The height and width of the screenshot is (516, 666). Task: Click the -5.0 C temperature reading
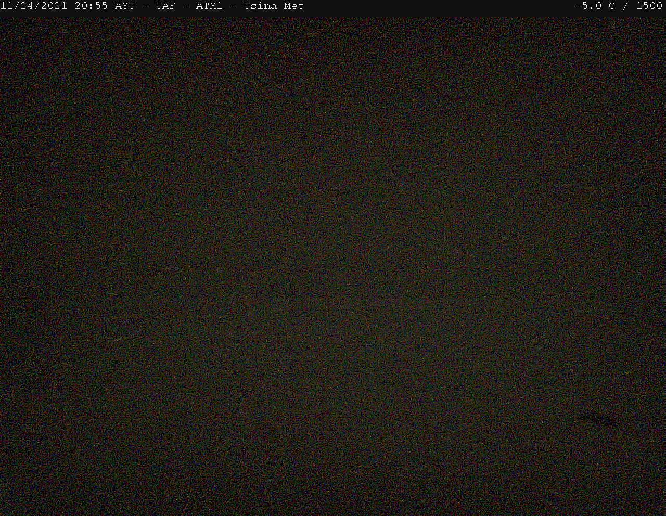click(x=595, y=6)
